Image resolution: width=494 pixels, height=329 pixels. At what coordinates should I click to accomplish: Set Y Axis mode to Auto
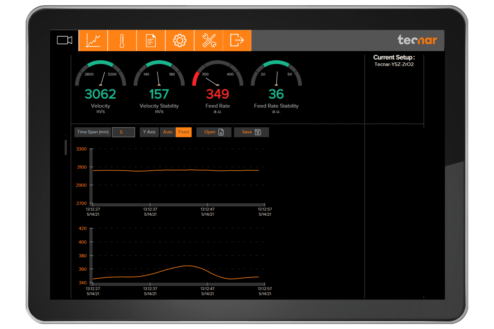pos(168,132)
